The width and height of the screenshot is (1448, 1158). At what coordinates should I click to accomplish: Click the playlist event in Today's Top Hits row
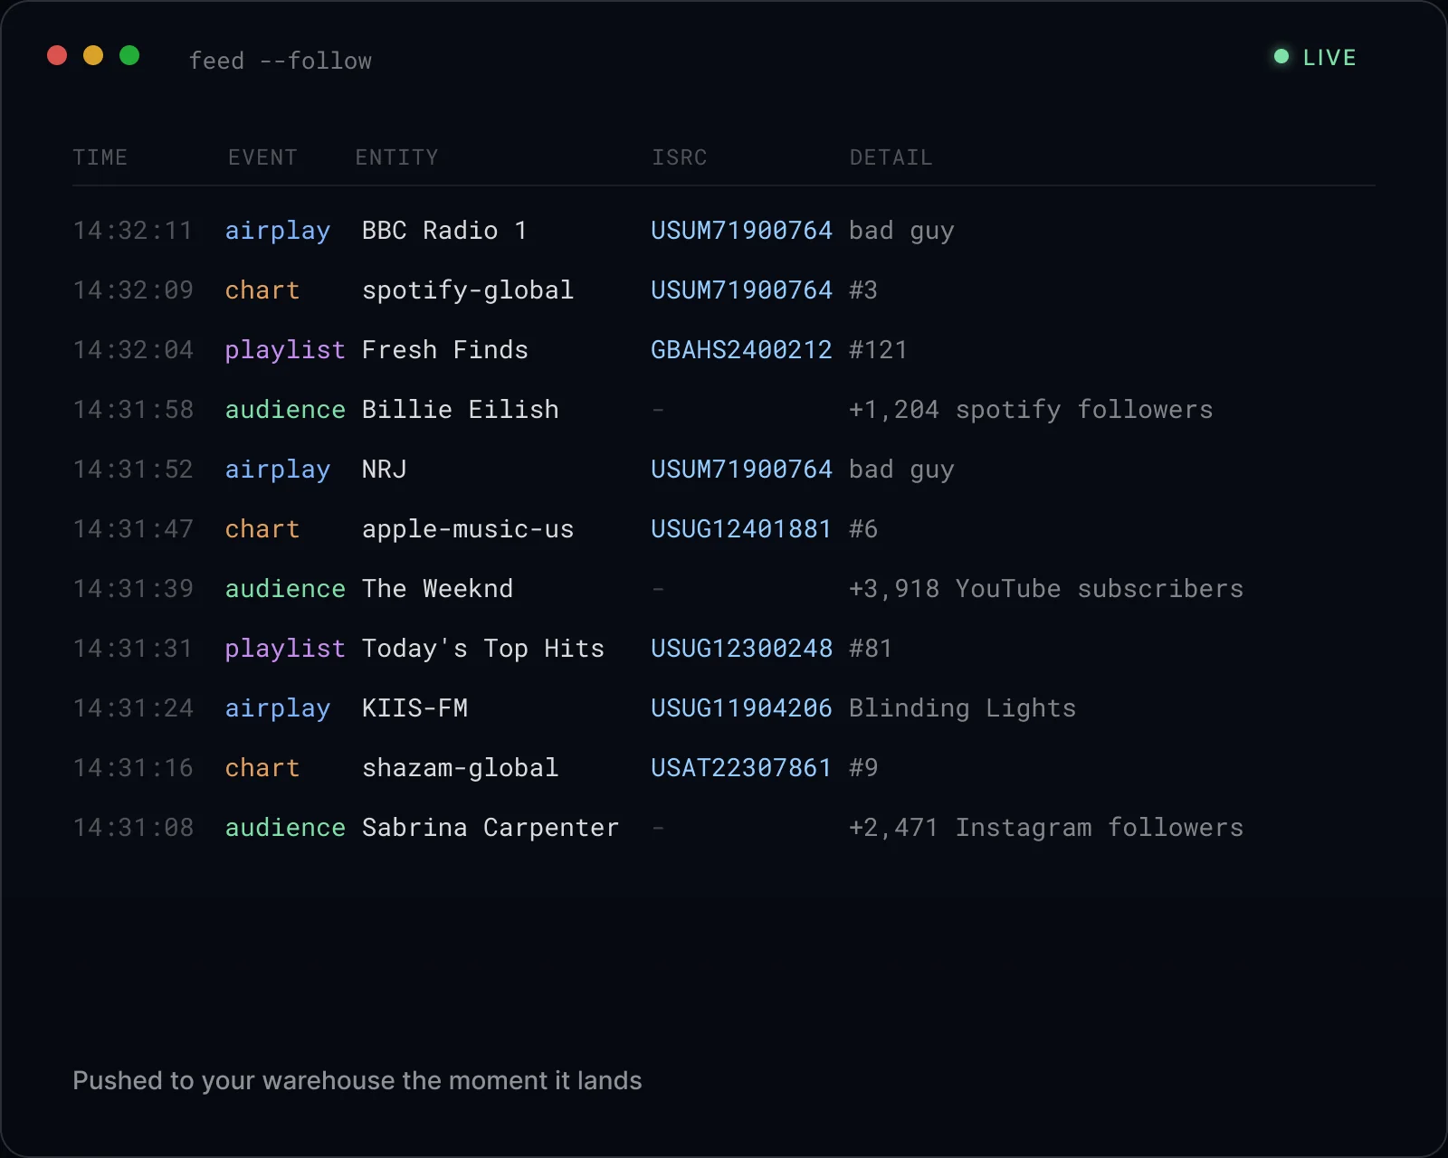[285, 649]
